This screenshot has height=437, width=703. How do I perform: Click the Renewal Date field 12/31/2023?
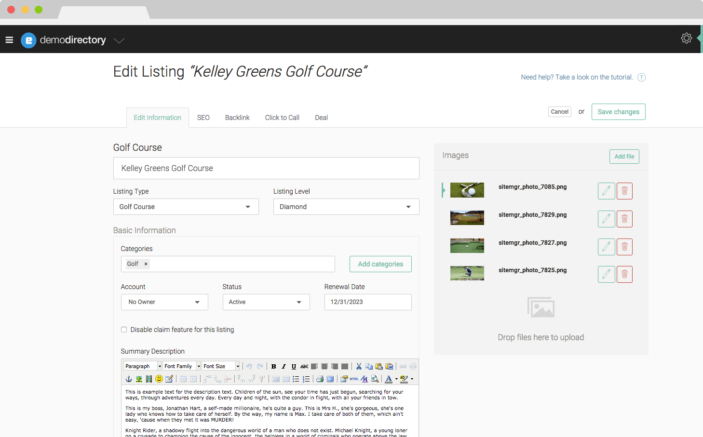(x=368, y=302)
